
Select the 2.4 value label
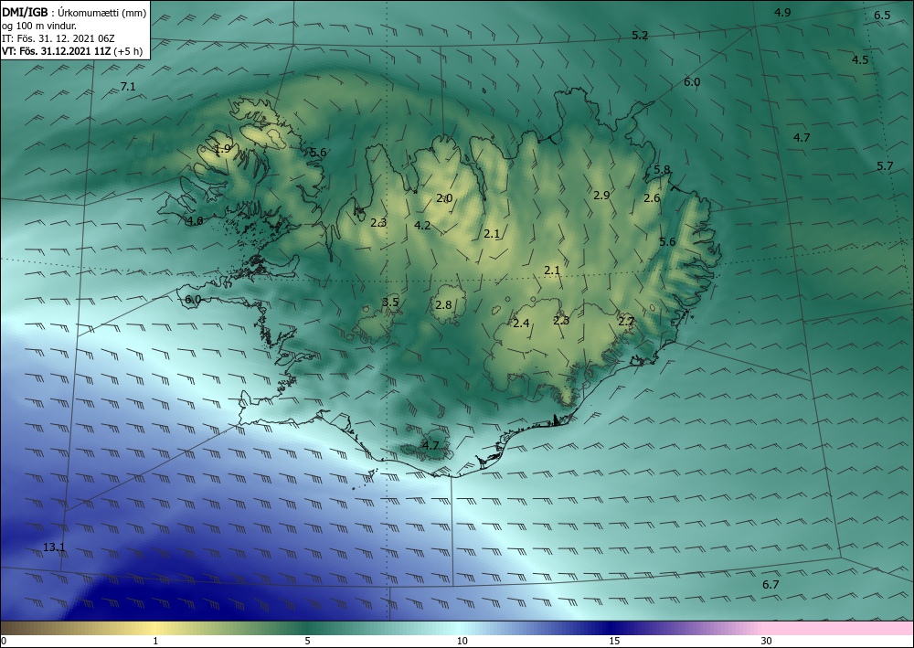tap(521, 324)
